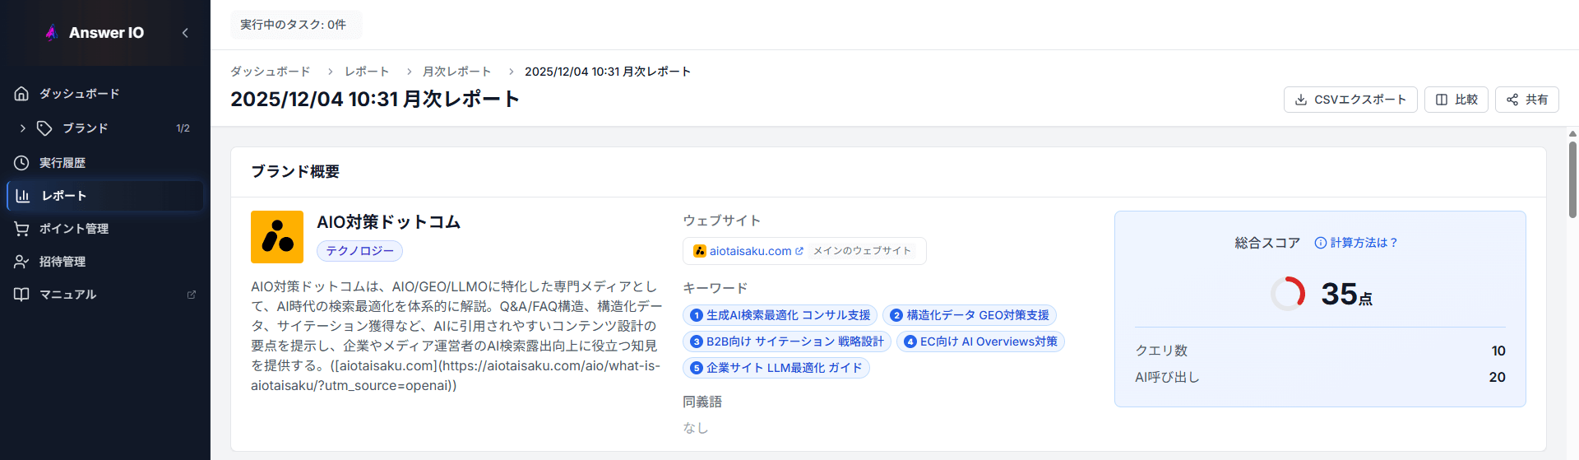1579x460 pixels.
Task: Click the ブランド tag icon
Action: point(44,128)
